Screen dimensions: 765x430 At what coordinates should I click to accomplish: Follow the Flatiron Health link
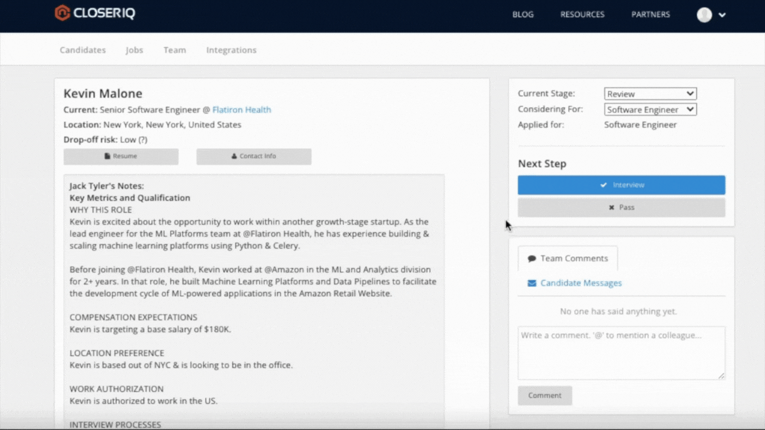point(241,110)
